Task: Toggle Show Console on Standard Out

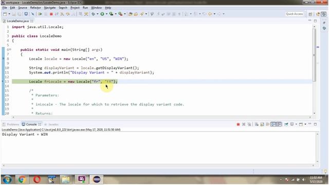Action: 273,124
